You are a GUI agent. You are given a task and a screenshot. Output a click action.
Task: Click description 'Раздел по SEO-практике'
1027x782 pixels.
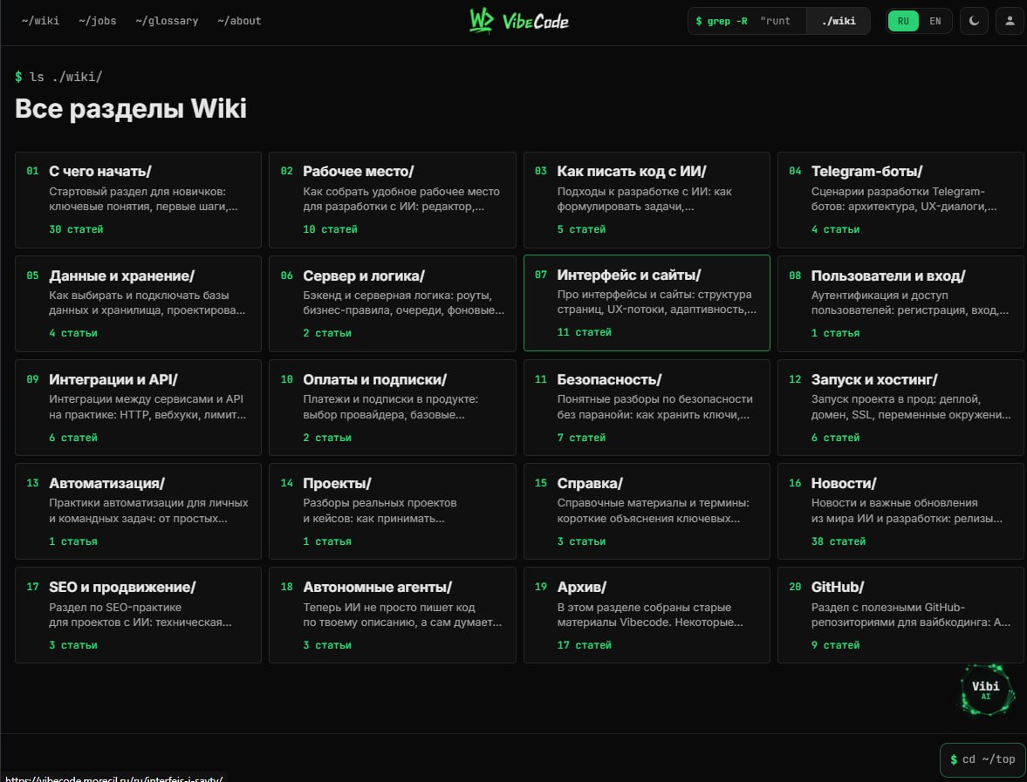pyautogui.click(x=115, y=608)
